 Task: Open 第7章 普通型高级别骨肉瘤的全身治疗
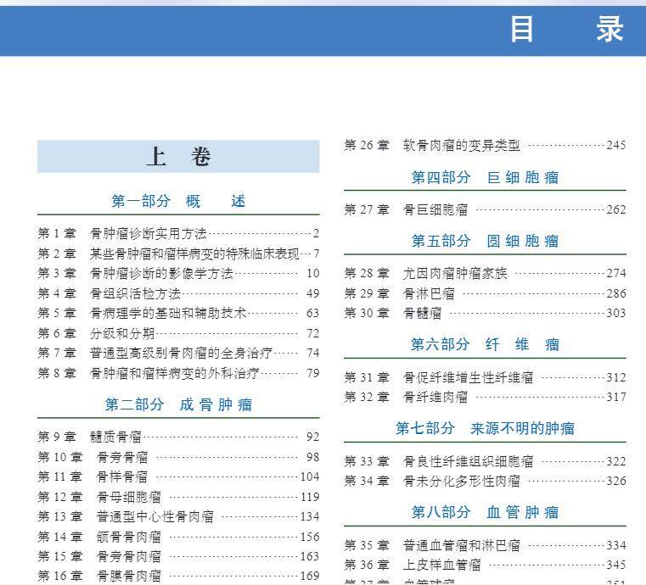(178, 353)
